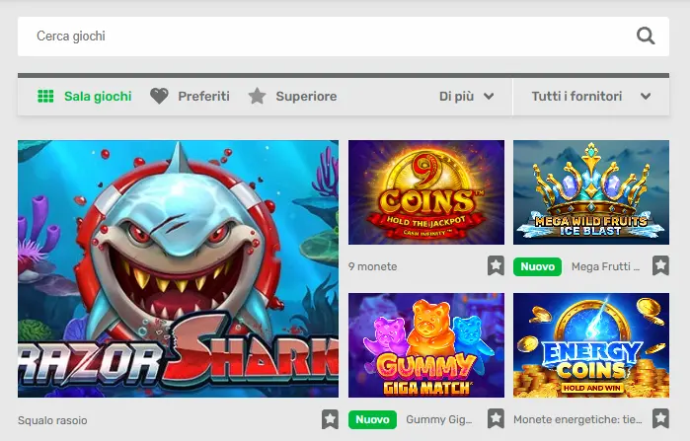
Task: Open the Tutti i fornitori dropdown
Action: click(591, 97)
